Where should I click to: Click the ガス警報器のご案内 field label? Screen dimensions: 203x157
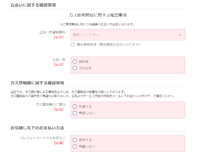(50, 105)
